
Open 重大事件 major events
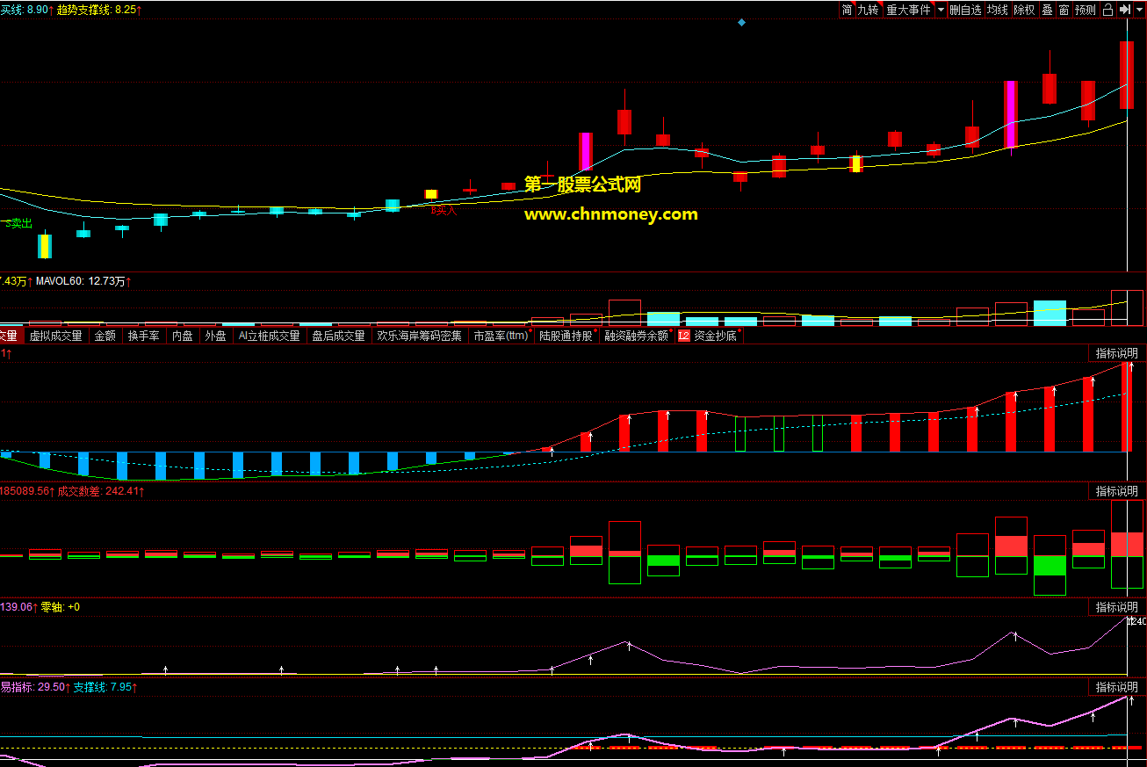click(908, 10)
